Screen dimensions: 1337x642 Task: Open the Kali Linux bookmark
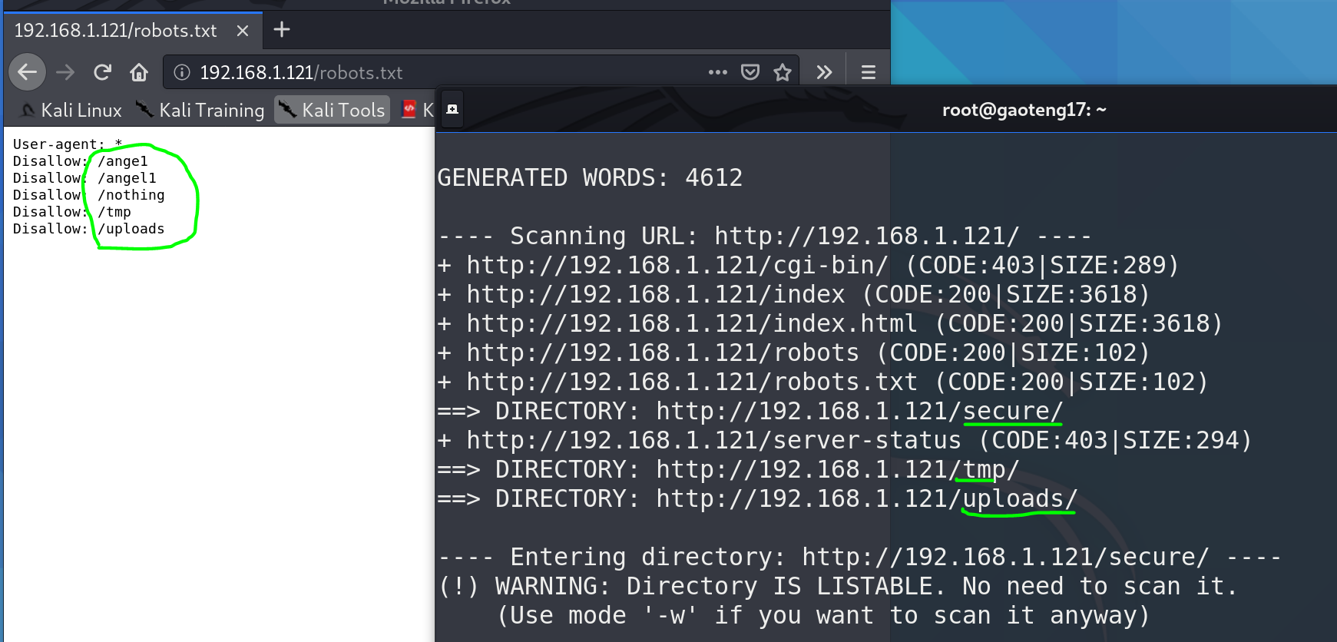(71, 110)
